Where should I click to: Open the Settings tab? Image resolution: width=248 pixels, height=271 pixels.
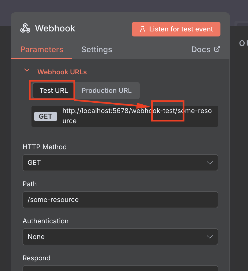tap(97, 50)
